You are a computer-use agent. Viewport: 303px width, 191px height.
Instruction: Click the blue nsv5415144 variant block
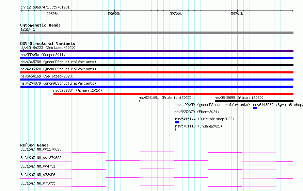click(x=177, y=122)
